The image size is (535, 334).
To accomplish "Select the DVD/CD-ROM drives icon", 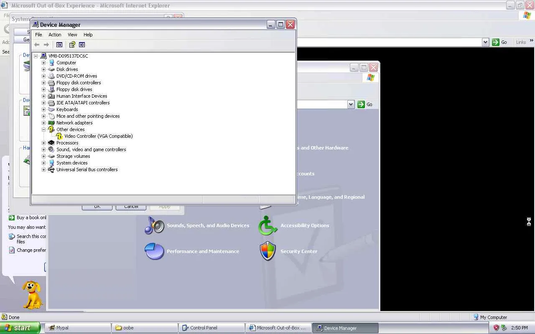I will coord(51,76).
